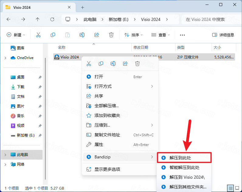Select 显示更多选项 in the context menu
The height and width of the screenshot is (192, 242).
pos(121,169)
